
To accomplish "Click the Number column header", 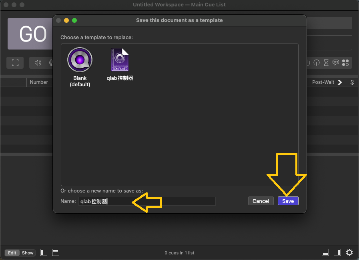I will [x=39, y=82].
